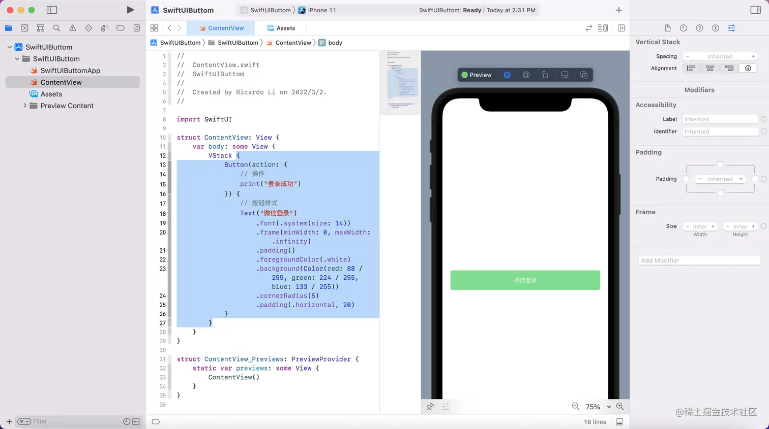Show the quick help inspector
Image resolution: width=769 pixels, height=429 pixels.
(x=699, y=28)
